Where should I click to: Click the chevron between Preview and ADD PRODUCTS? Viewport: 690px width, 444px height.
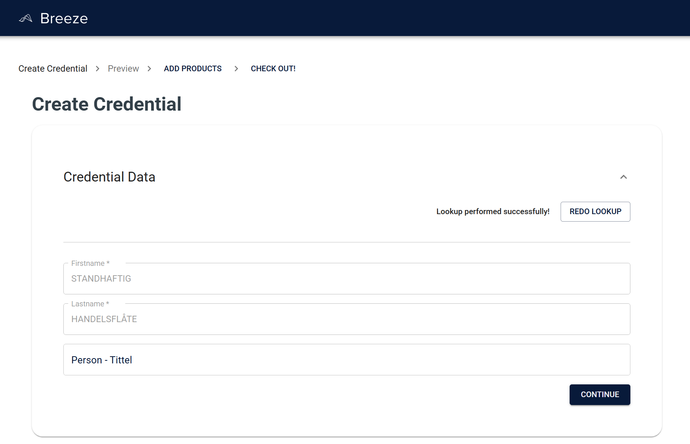(x=149, y=69)
